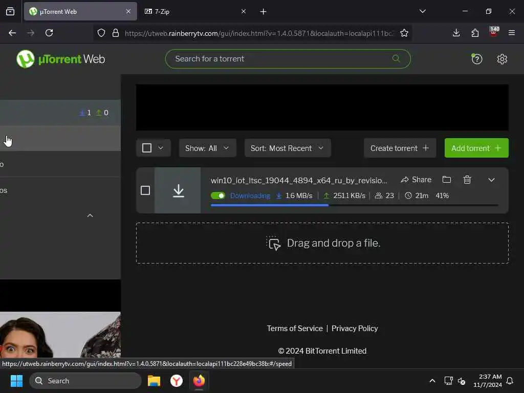Click the Drag and drop a file area
This screenshot has height=393, width=524.
[322, 243]
